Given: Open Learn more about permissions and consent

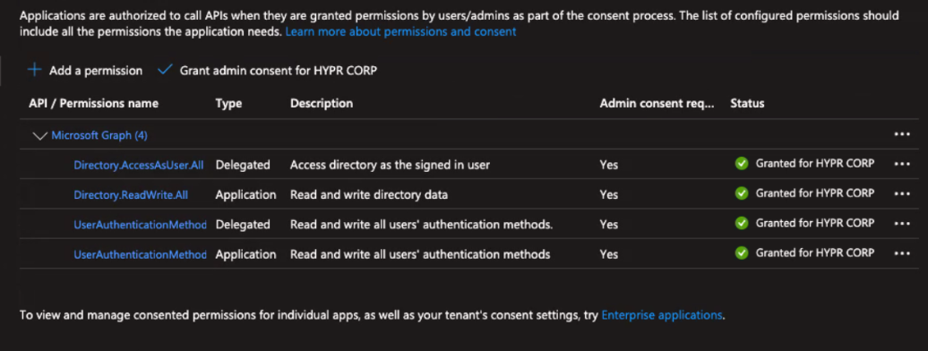Looking at the screenshot, I should 400,32.
